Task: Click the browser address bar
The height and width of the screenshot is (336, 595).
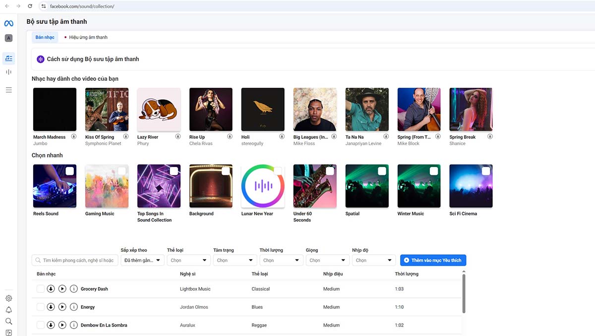Action: pyautogui.click(x=317, y=6)
